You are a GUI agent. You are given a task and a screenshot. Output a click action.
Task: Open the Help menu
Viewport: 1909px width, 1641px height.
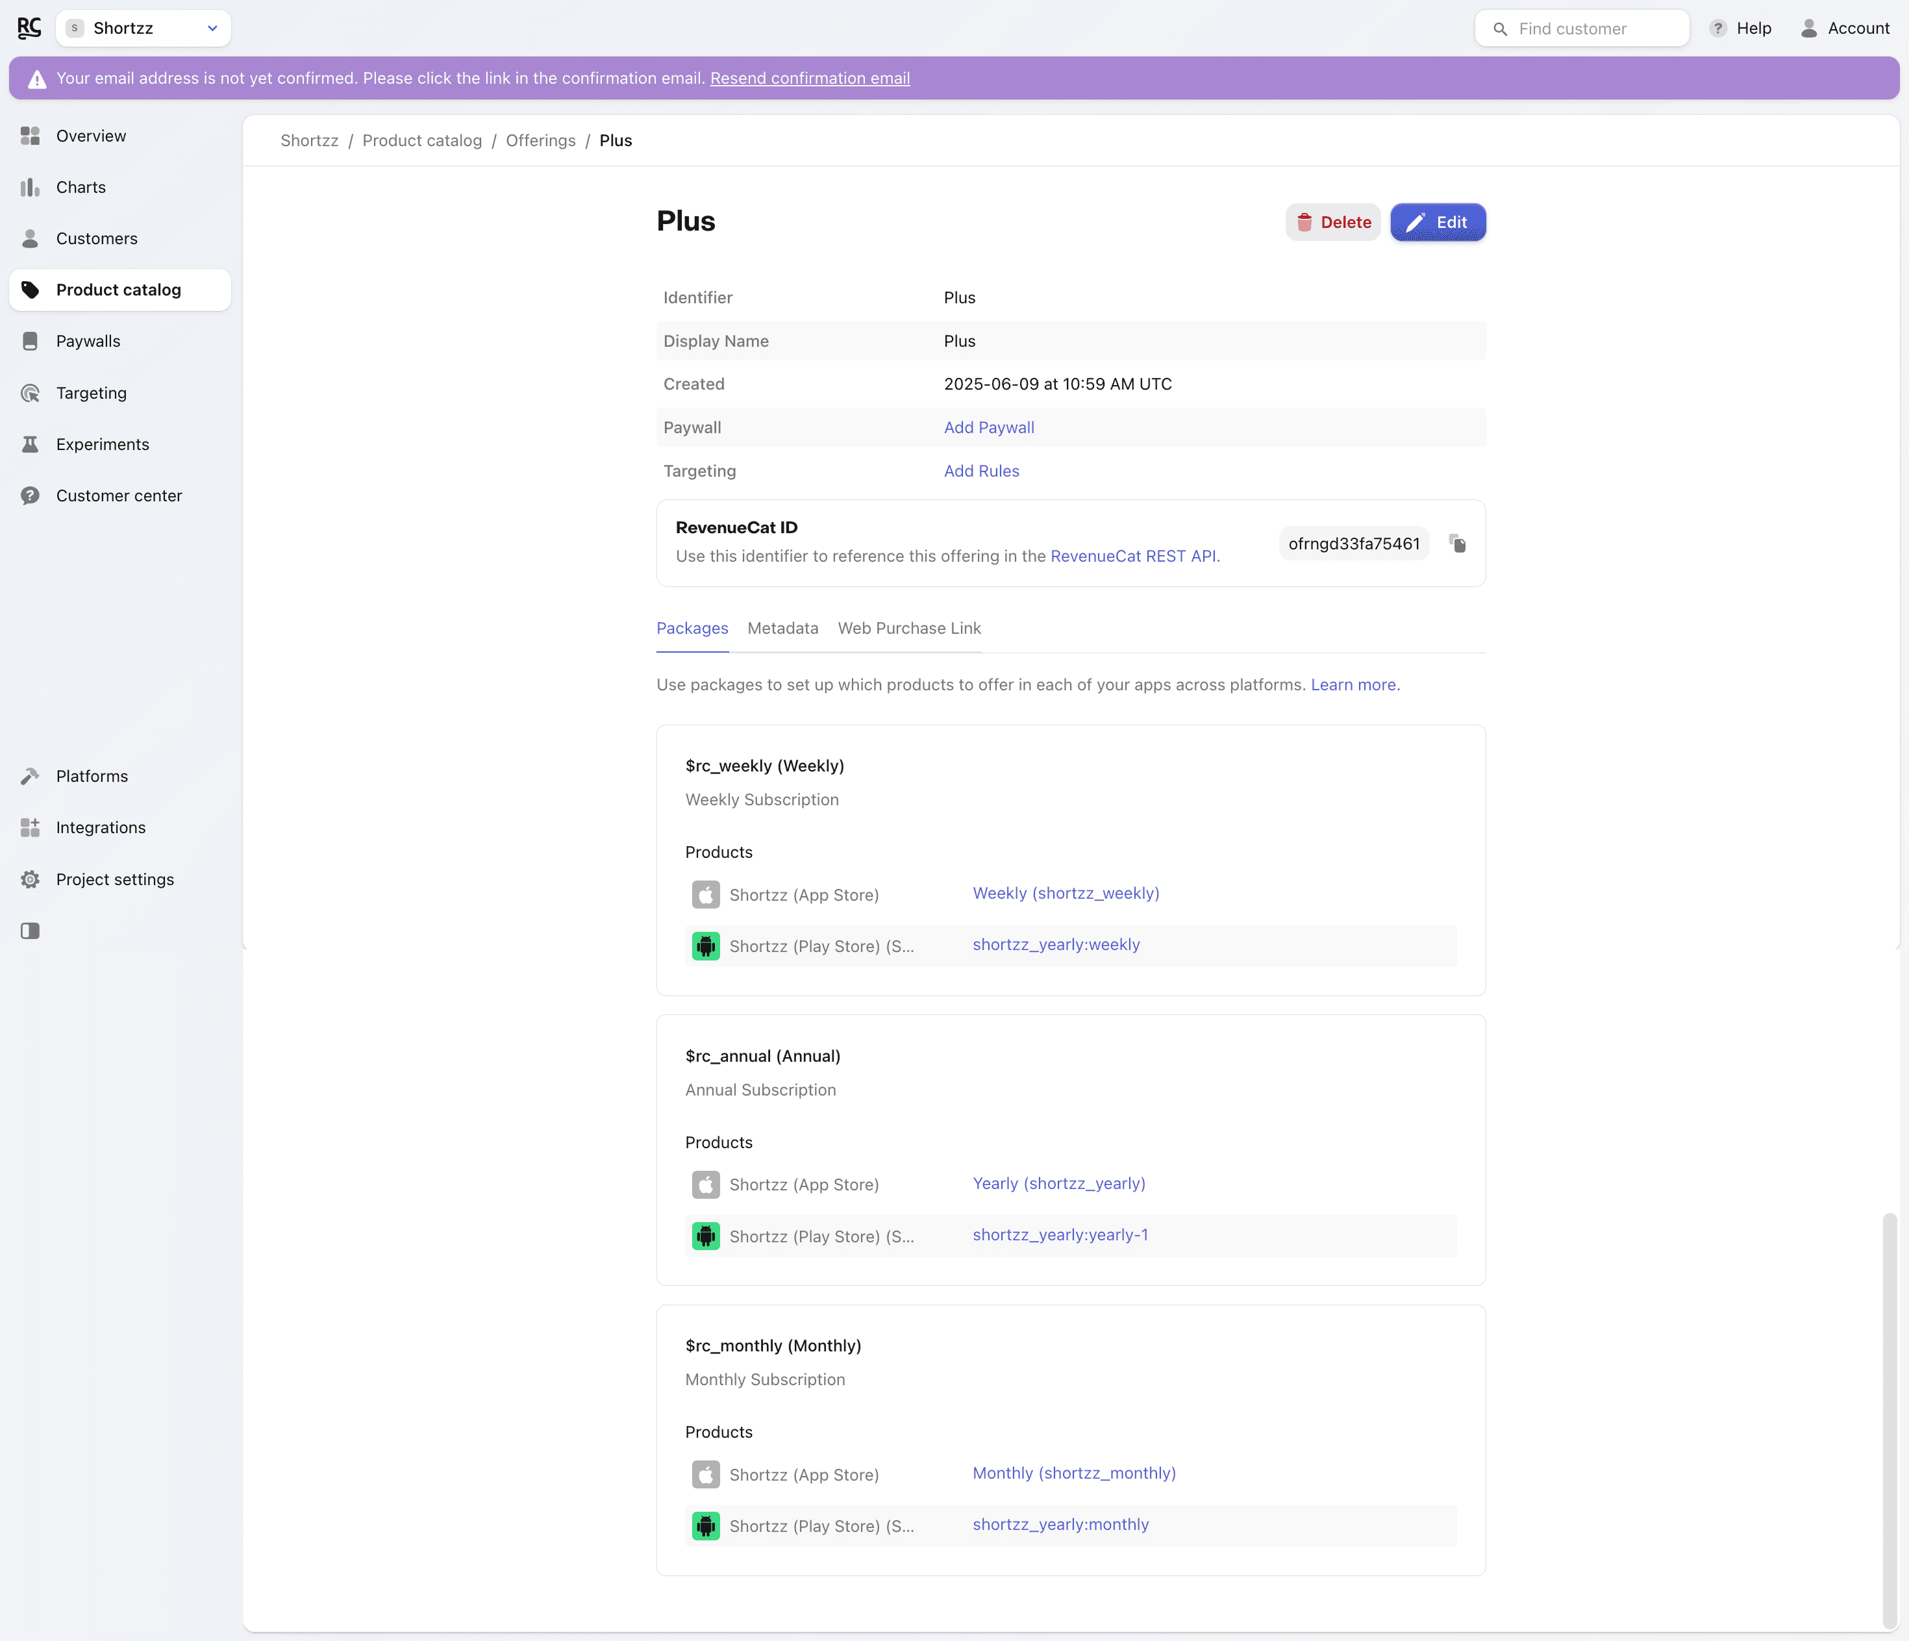click(x=1740, y=28)
